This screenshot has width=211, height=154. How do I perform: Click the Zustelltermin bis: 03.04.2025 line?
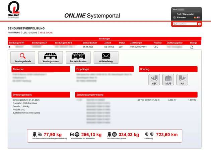tap(26, 113)
